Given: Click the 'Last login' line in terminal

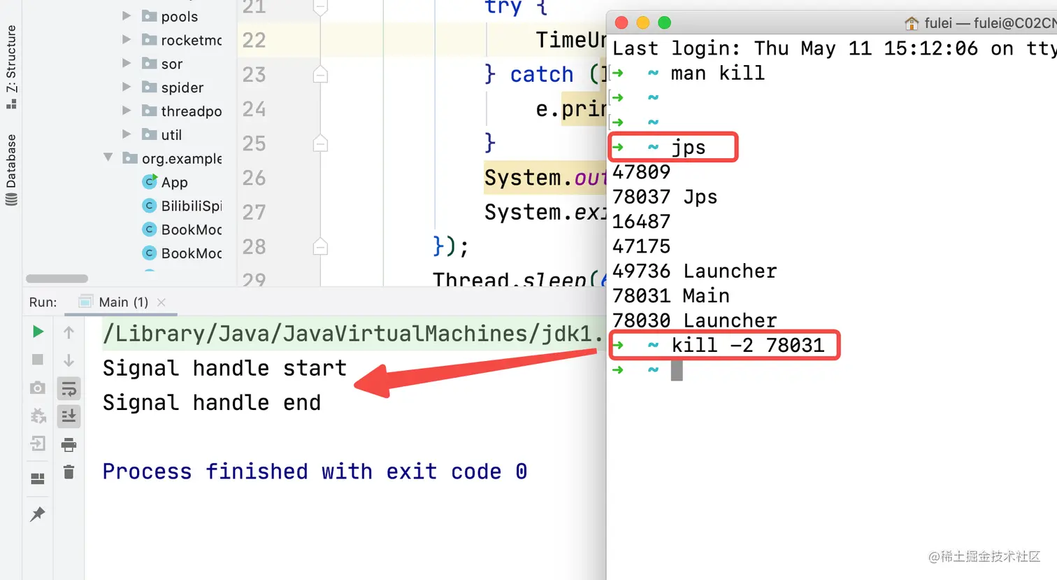Looking at the screenshot, I should click(834, 48).
